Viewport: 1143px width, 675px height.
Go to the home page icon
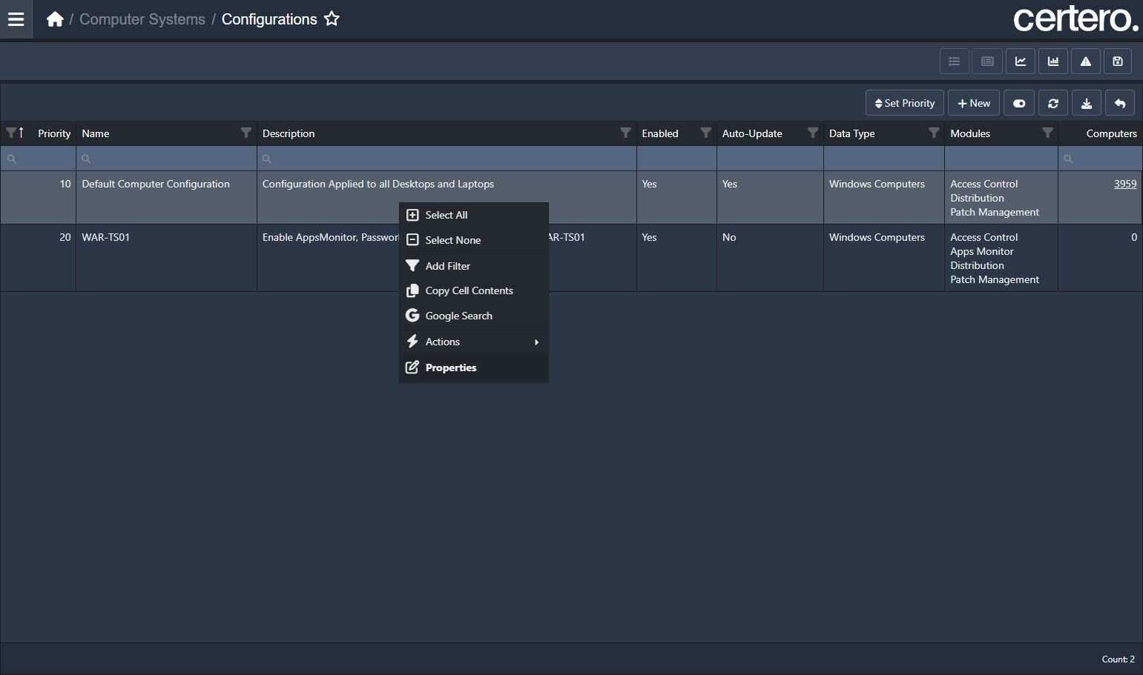click(55, 19)
